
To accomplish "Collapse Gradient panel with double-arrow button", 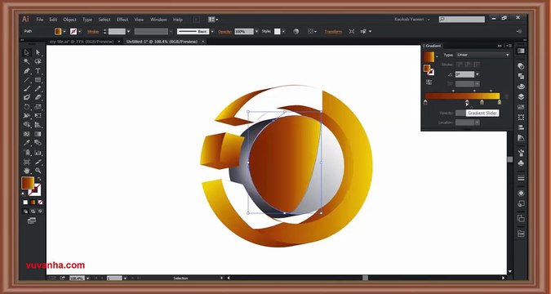I will point(500,46).
